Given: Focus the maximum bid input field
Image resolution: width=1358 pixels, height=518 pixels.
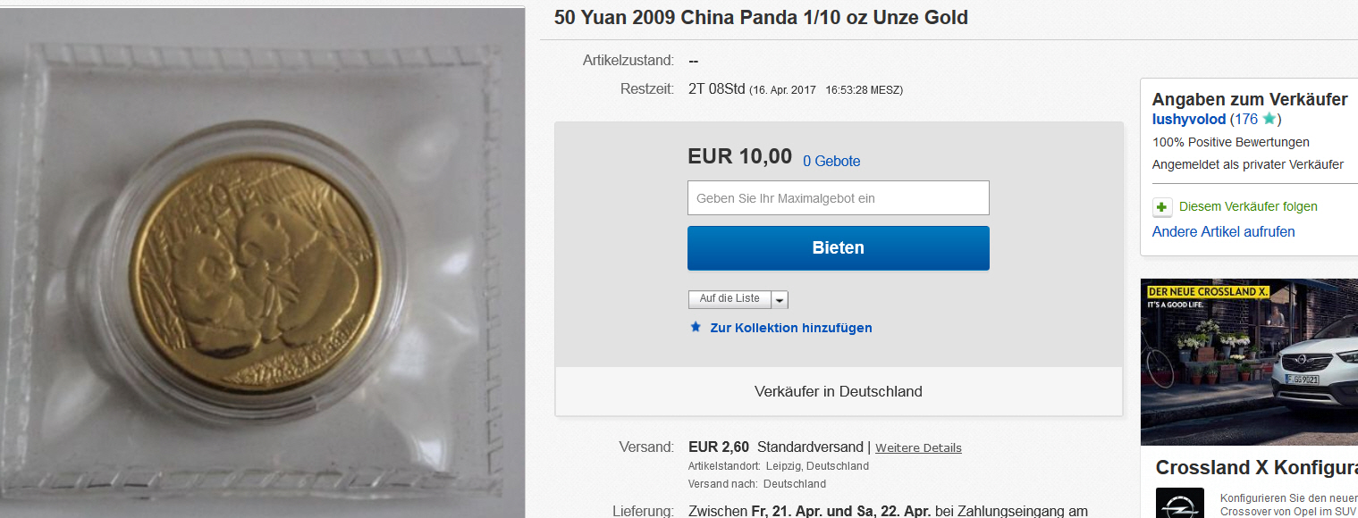Looking at the screenshot, I should (x=839, y=198).
